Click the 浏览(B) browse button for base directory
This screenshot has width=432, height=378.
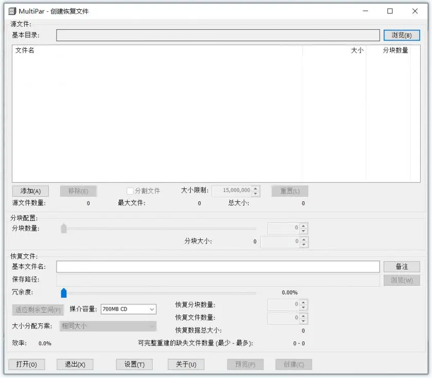pos(402,36)
